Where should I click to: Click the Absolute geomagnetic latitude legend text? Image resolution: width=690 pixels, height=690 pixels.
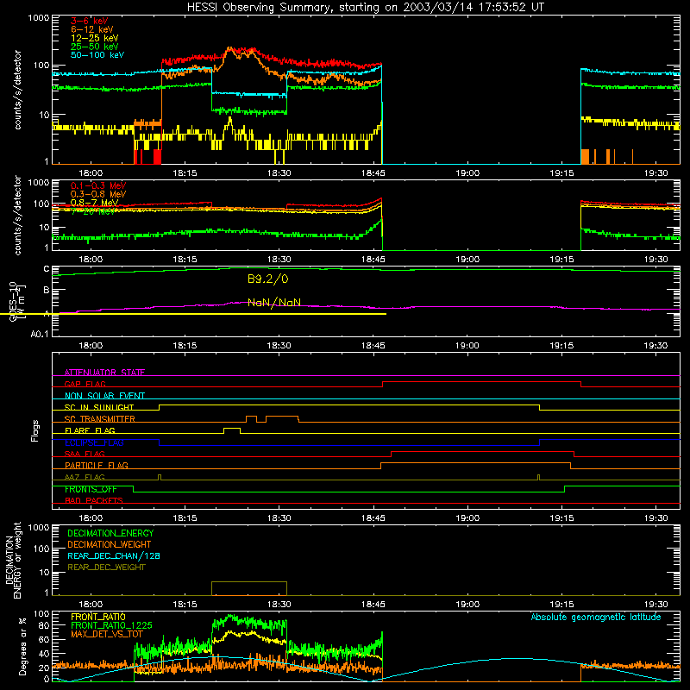click(596, 617)
